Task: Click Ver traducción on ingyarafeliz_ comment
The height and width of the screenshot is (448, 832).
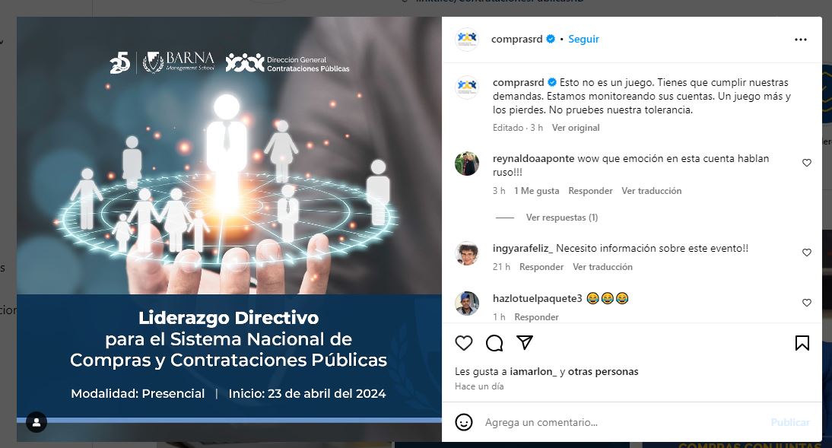Action: [602, 266]
